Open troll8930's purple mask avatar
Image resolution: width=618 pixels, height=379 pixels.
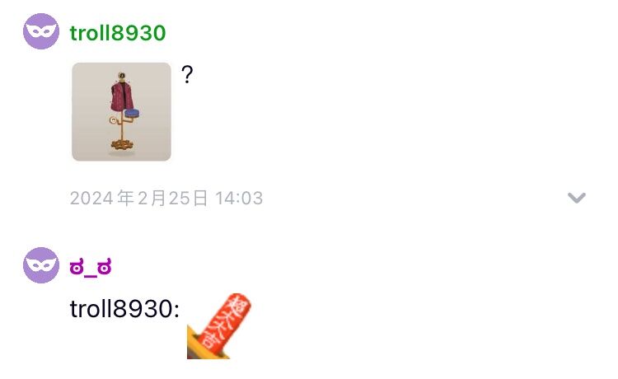[41, 31]
